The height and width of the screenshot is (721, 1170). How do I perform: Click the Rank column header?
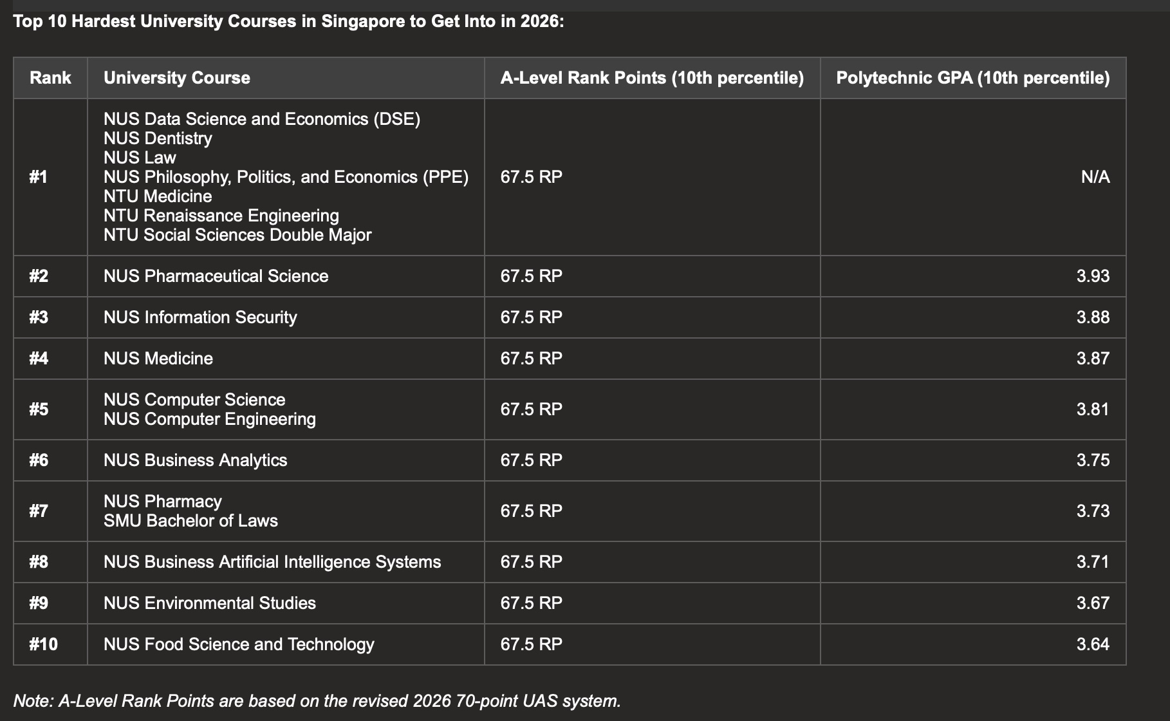click(50, 78)
